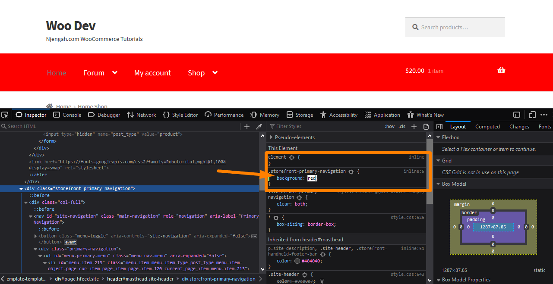The width and height of the screenshot is (553, 284).
Task: Switch to the Changes sidebar tab
Action: pos(519,126)
